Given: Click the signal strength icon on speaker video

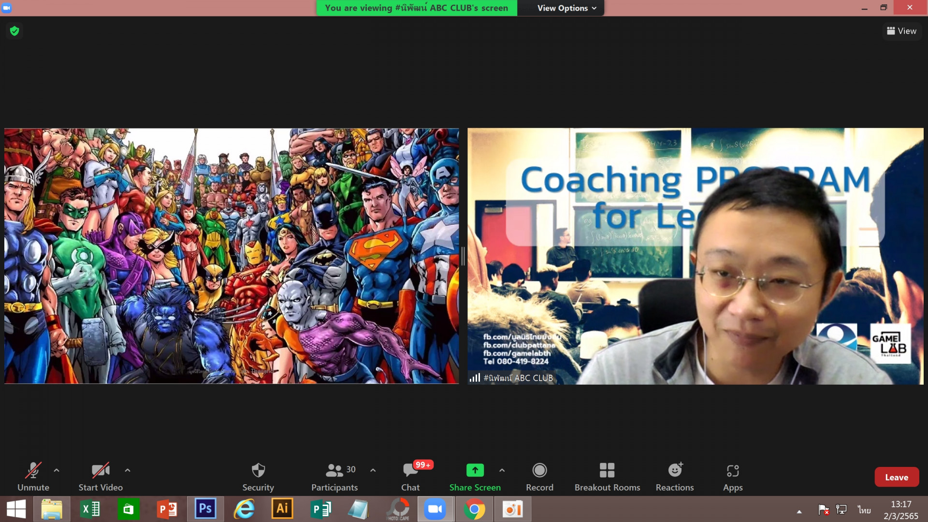Looking at the screenshot, I should (x=475, y=377).
